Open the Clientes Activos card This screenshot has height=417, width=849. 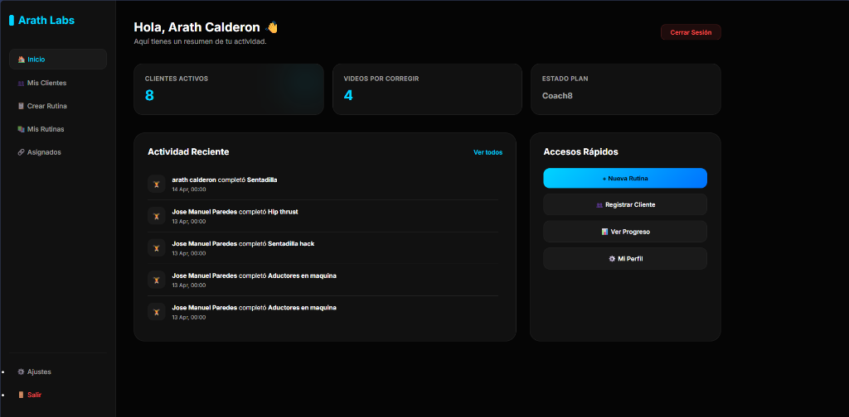point(229,89)
